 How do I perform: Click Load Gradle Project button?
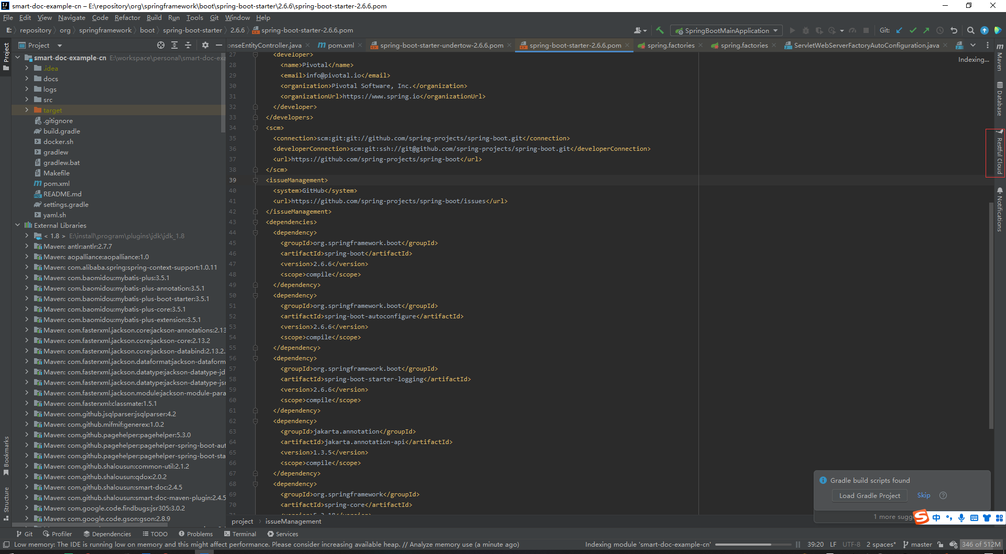(869, 496)
